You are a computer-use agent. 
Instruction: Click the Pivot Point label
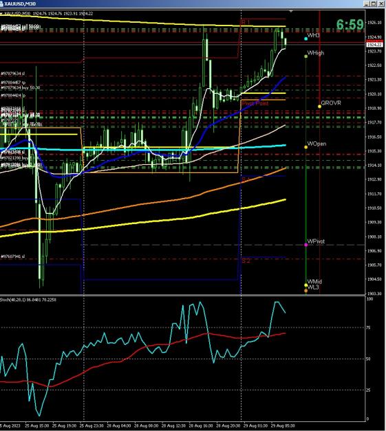[255, 103]
